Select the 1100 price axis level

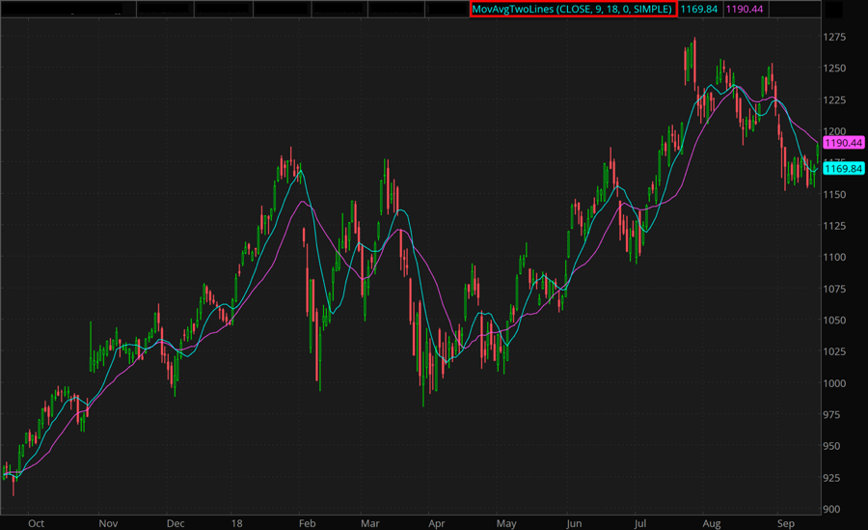[835, 258]
